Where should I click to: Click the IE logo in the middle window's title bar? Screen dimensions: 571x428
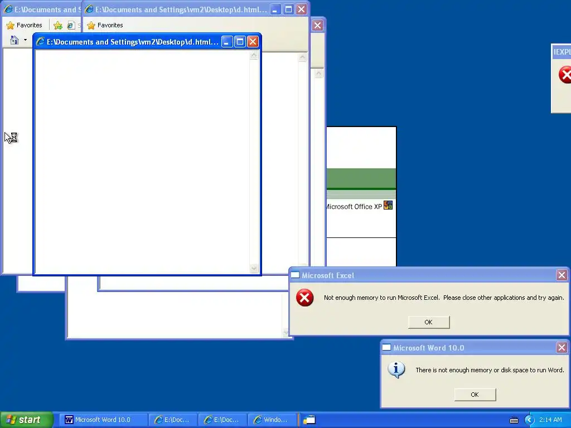tap(89, 9)
